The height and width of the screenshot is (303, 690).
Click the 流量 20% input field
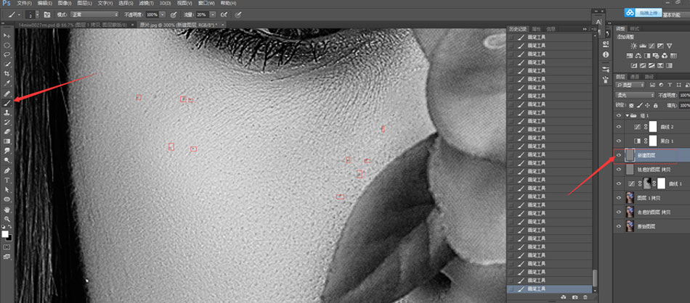(203, 14)
